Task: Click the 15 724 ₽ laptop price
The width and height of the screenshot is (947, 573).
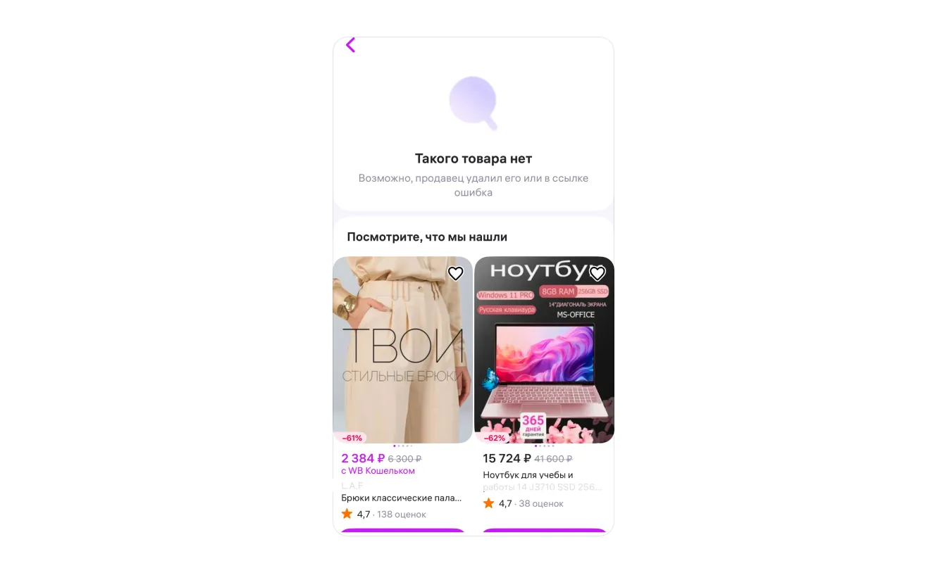Action: pos(507,459)
